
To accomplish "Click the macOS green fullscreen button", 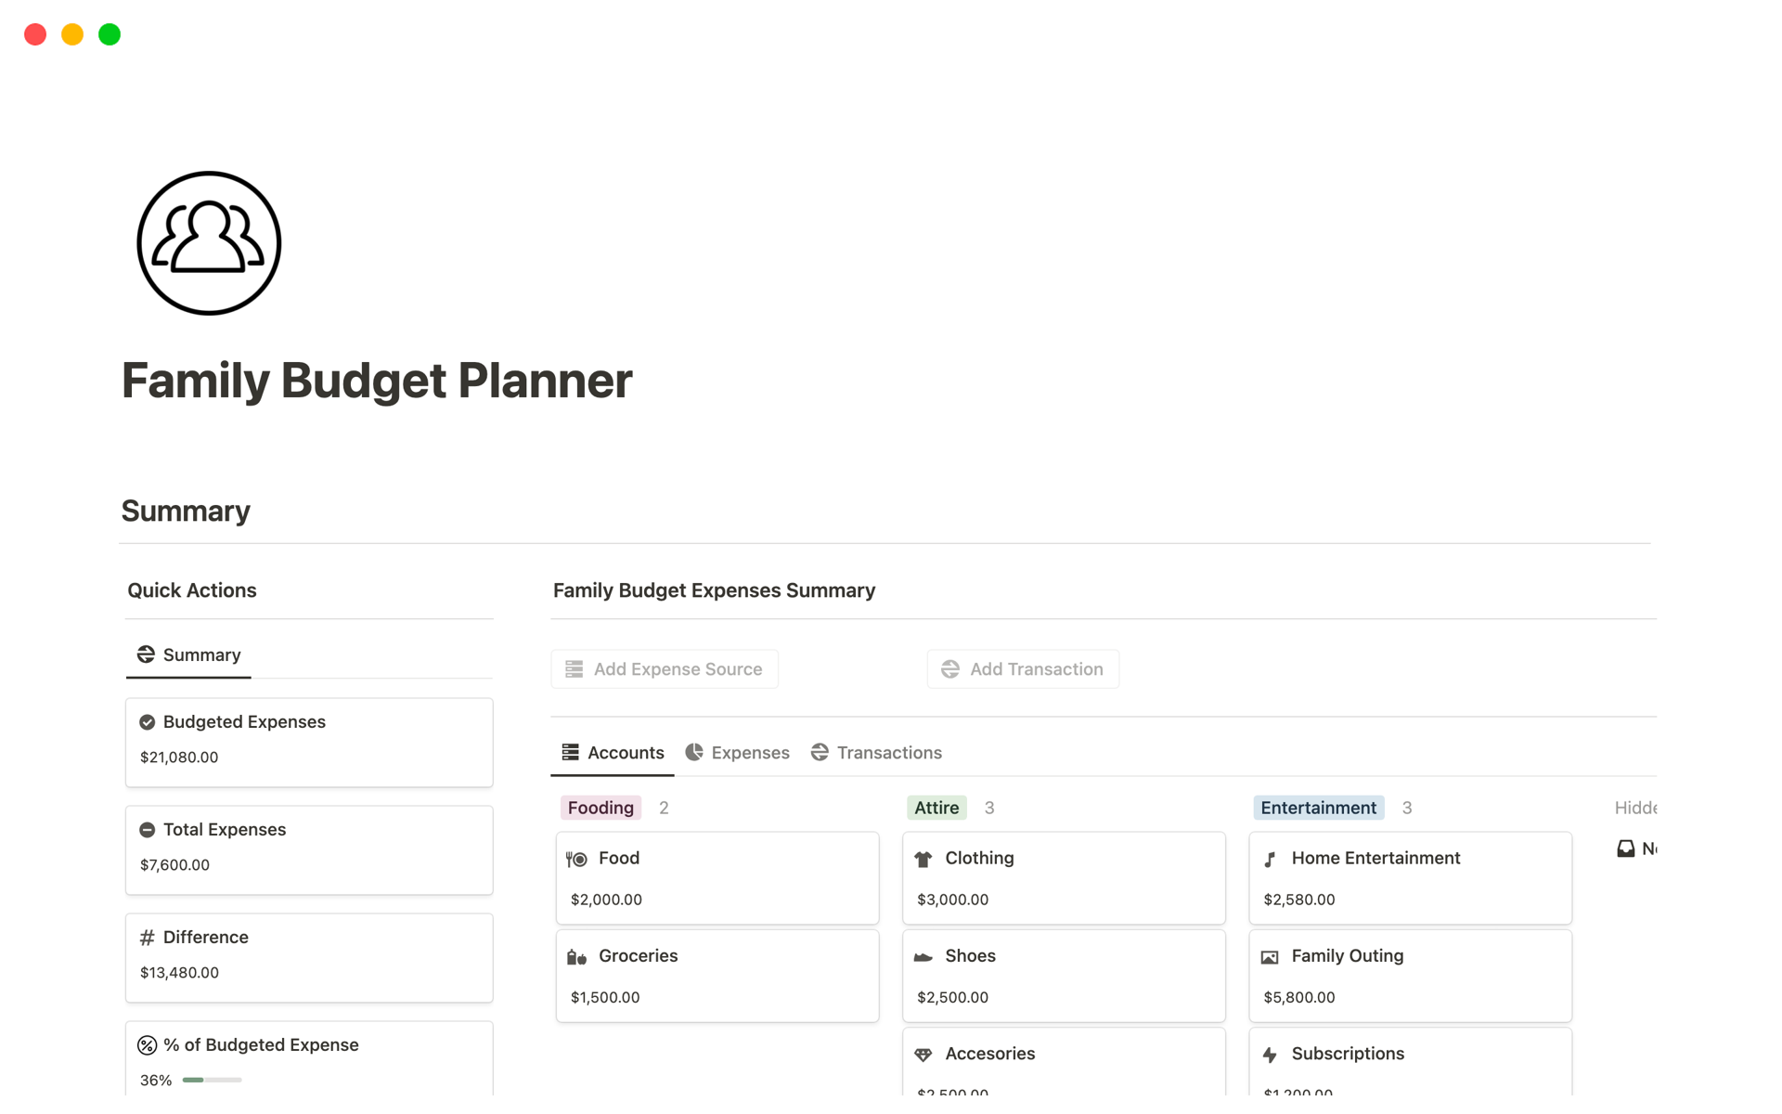I will click(110, 34).
